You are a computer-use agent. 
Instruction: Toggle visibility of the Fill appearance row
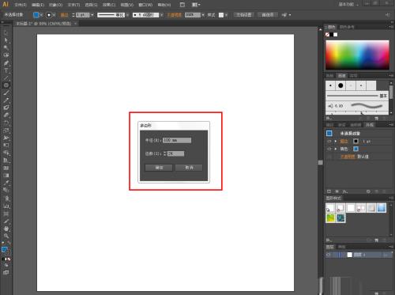[329, 149]
